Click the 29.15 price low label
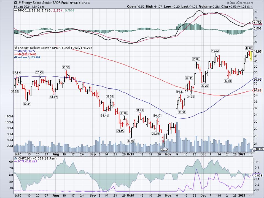 [120, 131]
